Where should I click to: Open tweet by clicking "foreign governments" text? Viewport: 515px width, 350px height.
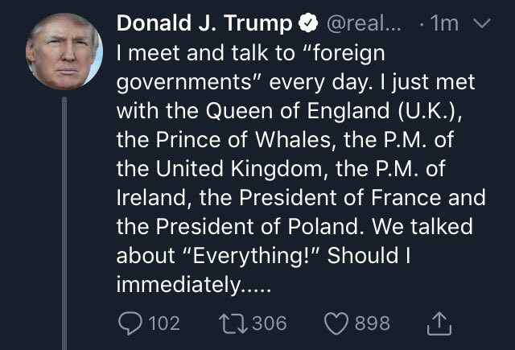pyautogui.click(x=241, y=82)
